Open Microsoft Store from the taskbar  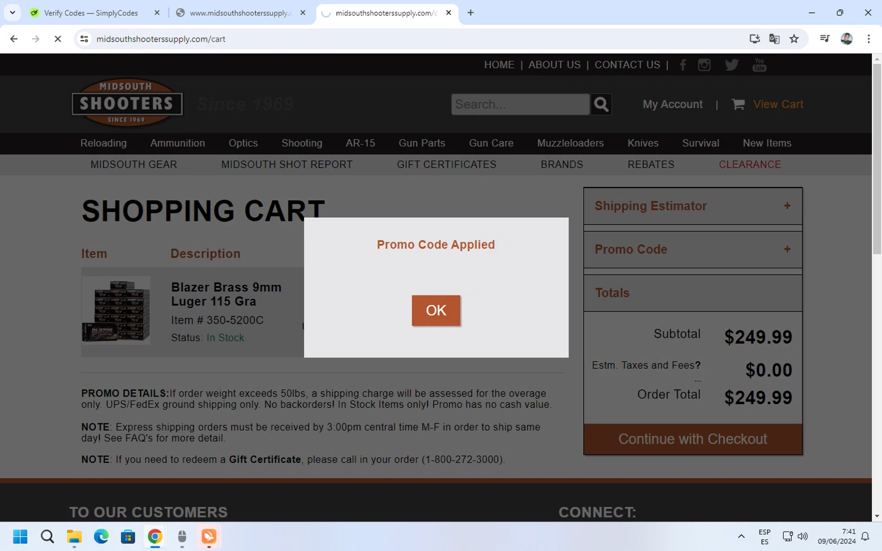pos(128,536)
